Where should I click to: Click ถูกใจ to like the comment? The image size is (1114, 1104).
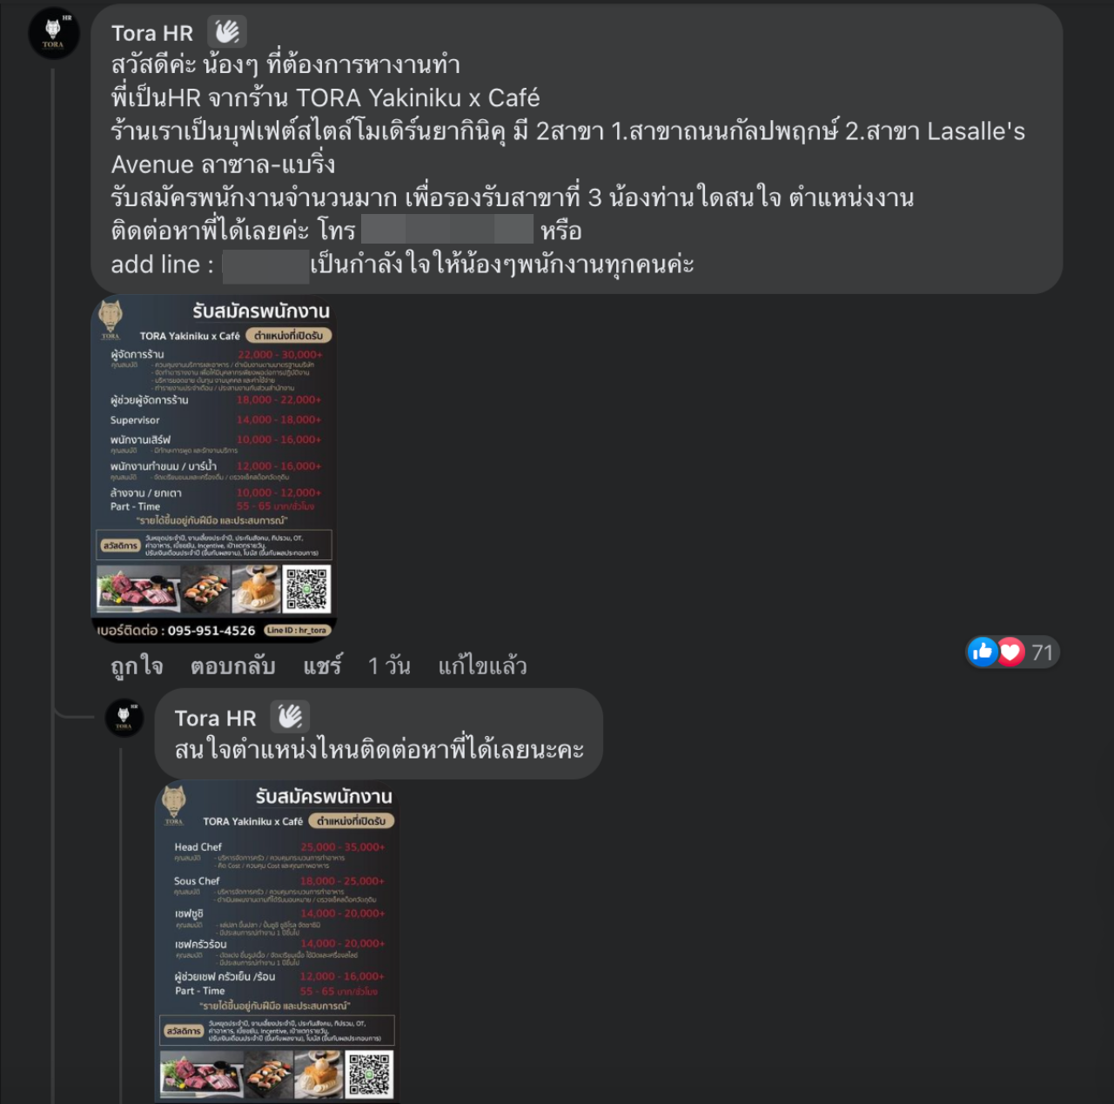tap(137, 666)
